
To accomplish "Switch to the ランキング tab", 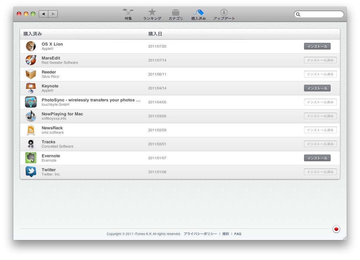I will [x=152, y=15].
